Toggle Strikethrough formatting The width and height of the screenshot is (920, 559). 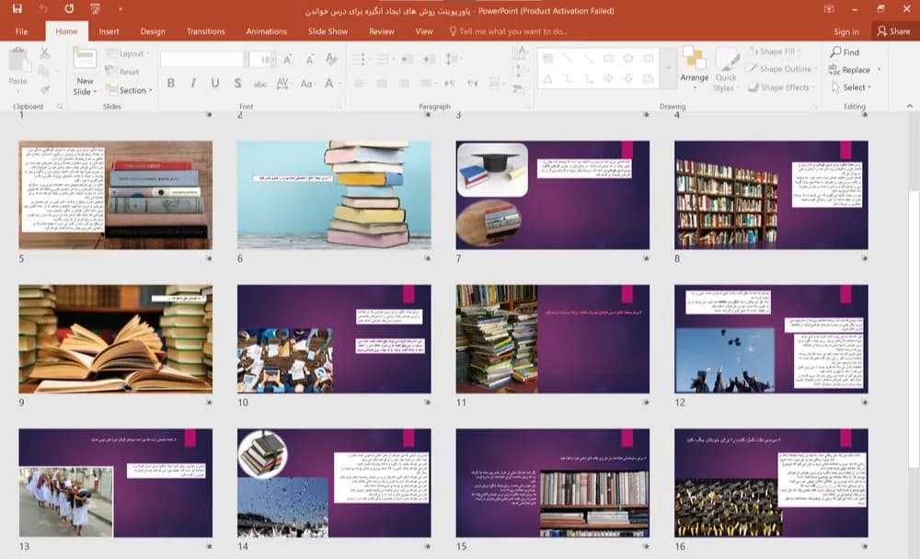(x=260, y=84)
